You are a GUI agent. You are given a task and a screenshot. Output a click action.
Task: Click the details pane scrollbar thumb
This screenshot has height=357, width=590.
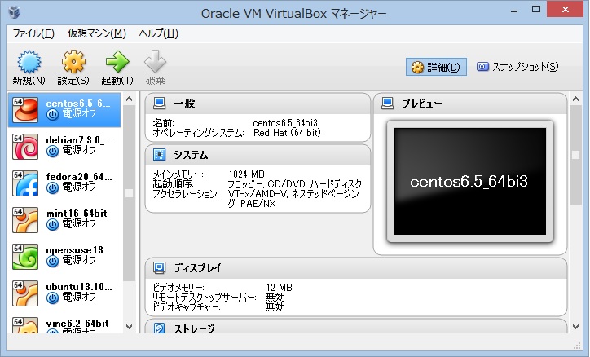click(x=575, y=155)
